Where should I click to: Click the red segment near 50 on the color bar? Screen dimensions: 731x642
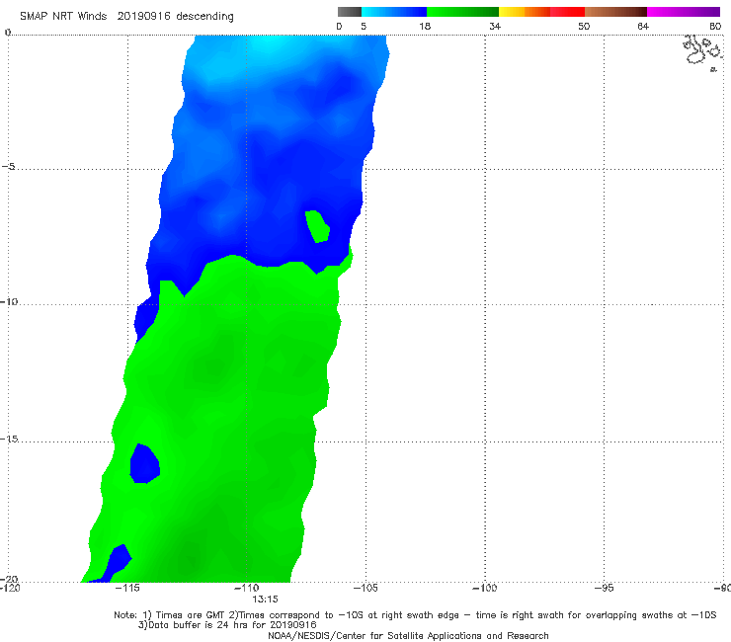(567, 12)
